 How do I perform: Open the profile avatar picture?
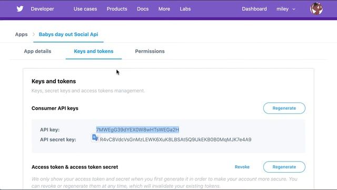click(316, 9)
